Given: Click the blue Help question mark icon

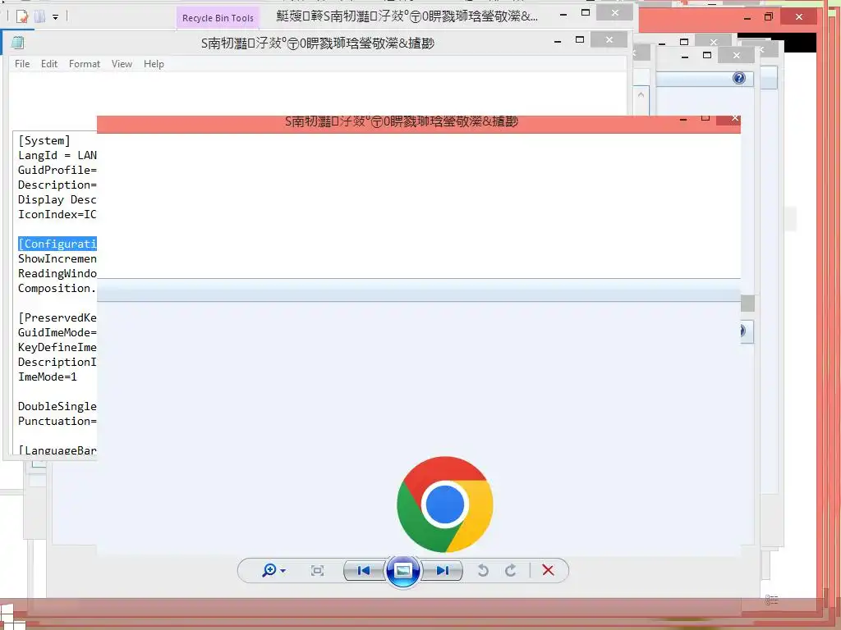Looking at the screenshot, I should (739, 78).
